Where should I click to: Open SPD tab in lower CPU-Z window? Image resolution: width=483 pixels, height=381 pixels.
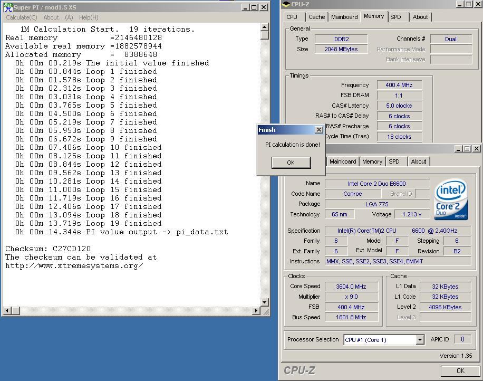394,161
